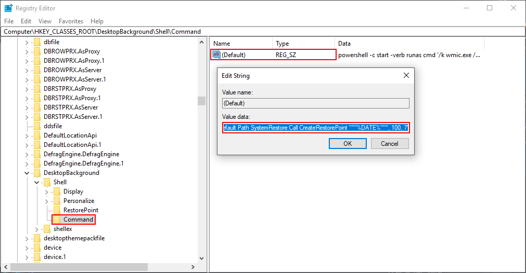
Task: Click the tree scroll up arrow
Action: point(202,42)
